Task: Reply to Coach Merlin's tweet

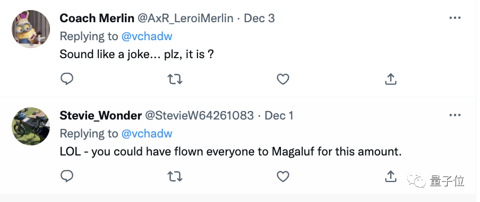Action: tap(67, 79)
